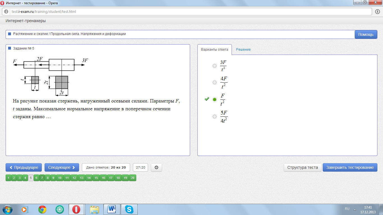Open file explorer from taskbar
Viewport: 383px width, 215px height.
[x=94, y=209]
